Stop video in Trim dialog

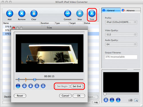pos(31,86)
